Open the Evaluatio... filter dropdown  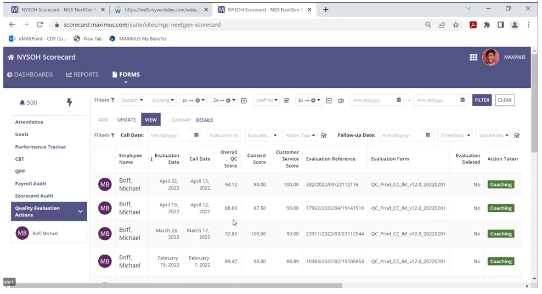pos(261,135)
